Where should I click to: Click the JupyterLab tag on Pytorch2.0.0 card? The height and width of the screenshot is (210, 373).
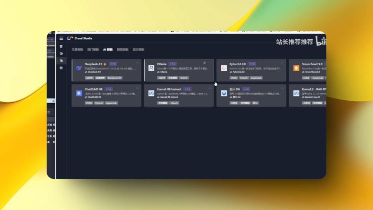click(x=256, y=78)
